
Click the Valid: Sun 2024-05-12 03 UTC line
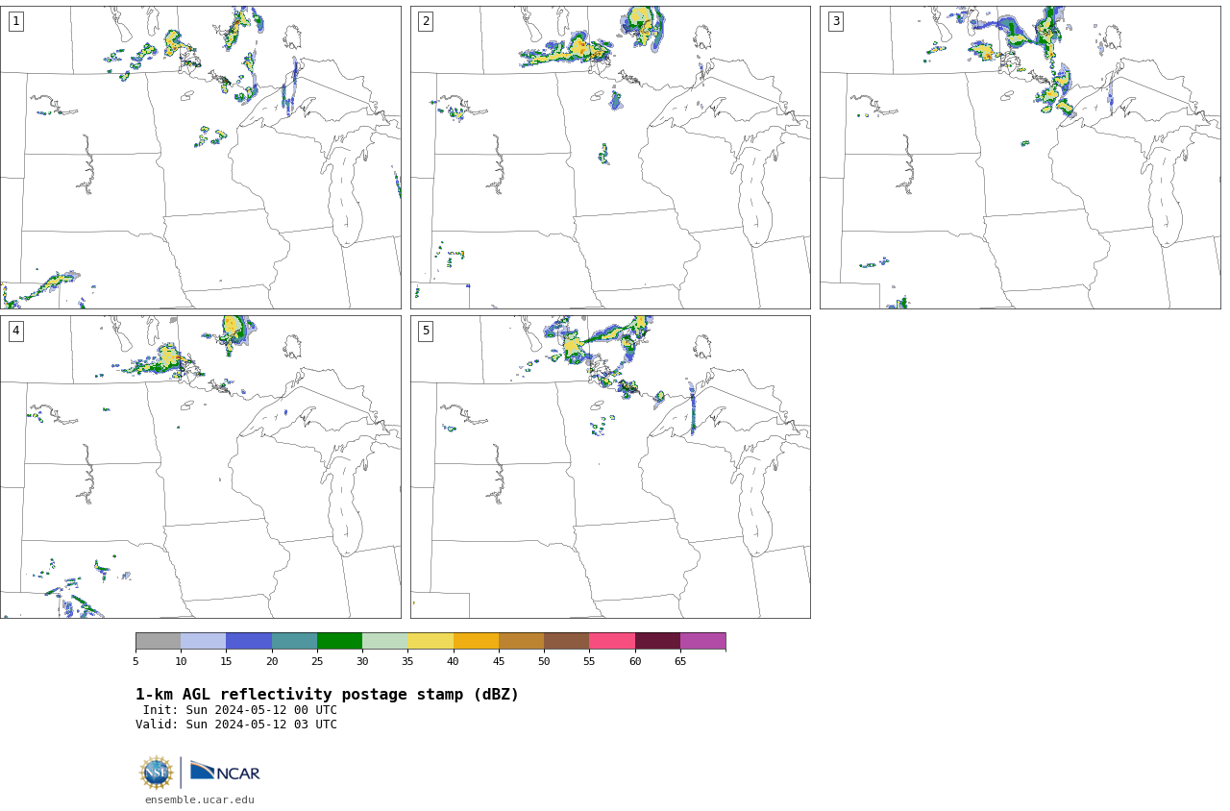point(236,725)
